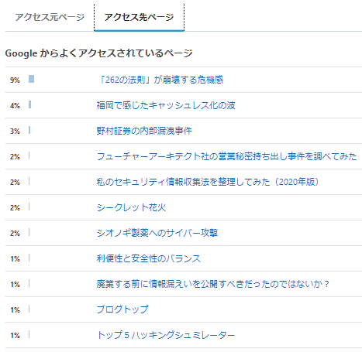This screenshot has width=362, height=352.
Task: Open the フューチャーアーキテクト社の営業秘密持ち出し事件 link
Action: (x=226, y=156)
